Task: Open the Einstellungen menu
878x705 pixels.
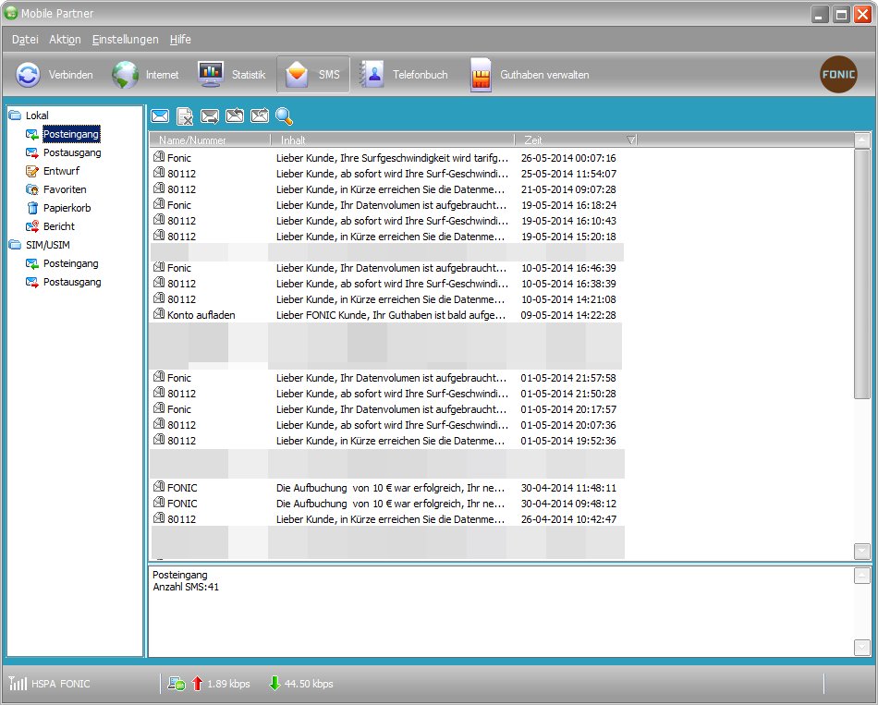Action: click(x=126, y=39)
